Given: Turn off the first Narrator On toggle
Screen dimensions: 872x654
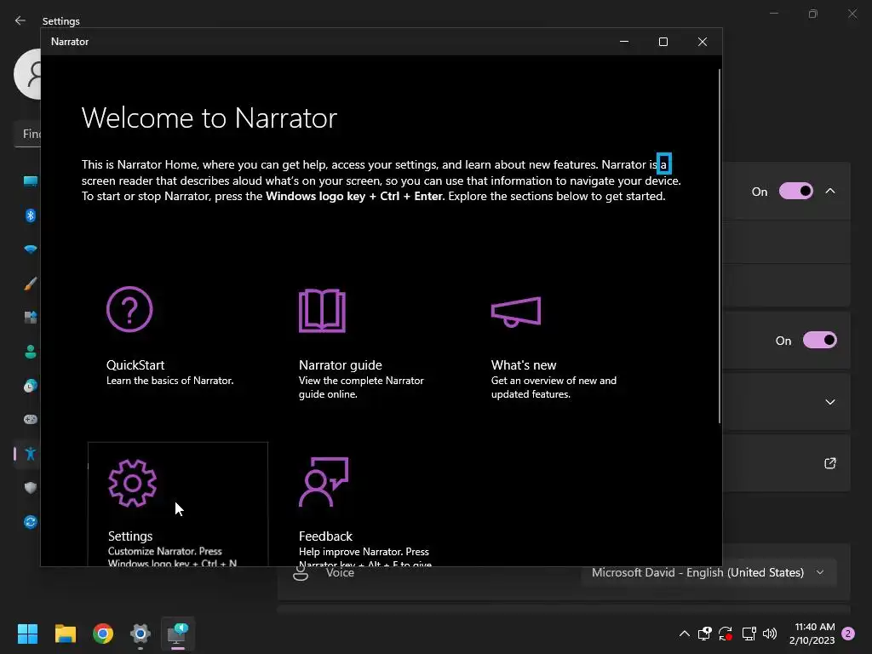Looking at the screenshot, I should [x=796, y=192].
